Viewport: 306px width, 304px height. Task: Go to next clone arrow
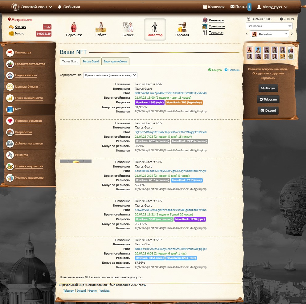(292, 34)
